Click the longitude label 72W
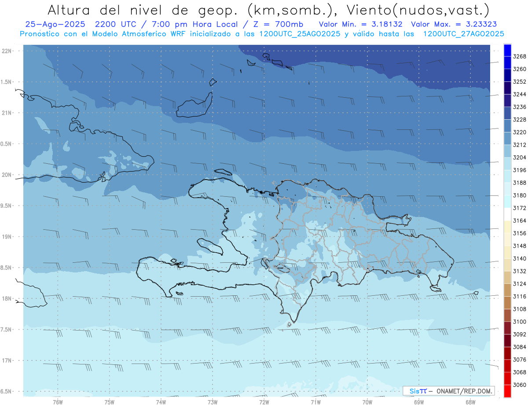 (264, 402)
